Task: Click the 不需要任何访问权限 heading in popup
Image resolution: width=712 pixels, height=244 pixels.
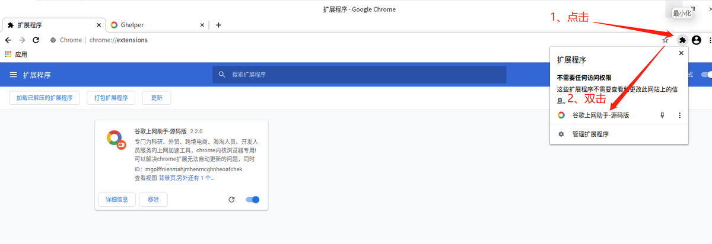Action: (x=584, y=78)
